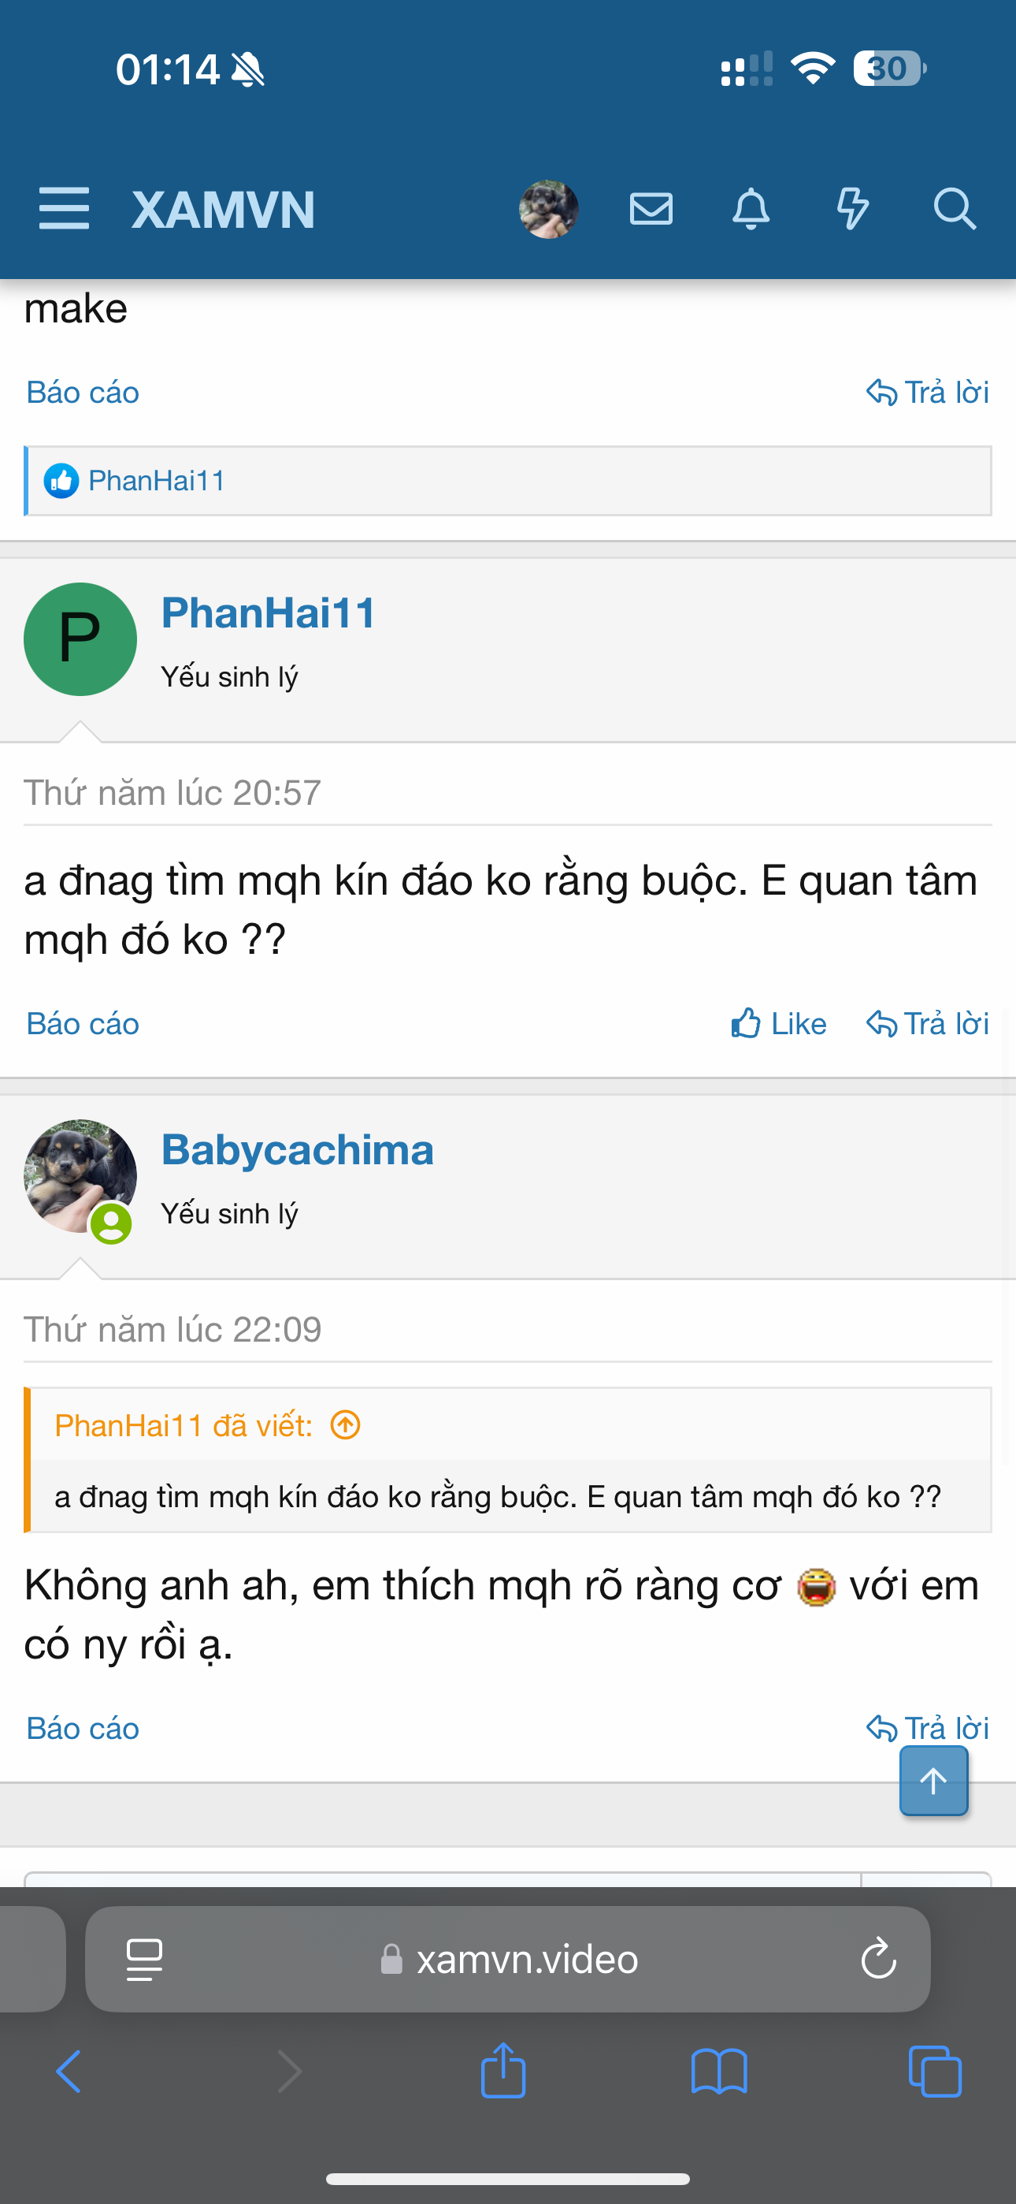This screenshot has height=2204, width=1016.
Task: Like PhanHai11's post
Action: [x=778, y=1023]
